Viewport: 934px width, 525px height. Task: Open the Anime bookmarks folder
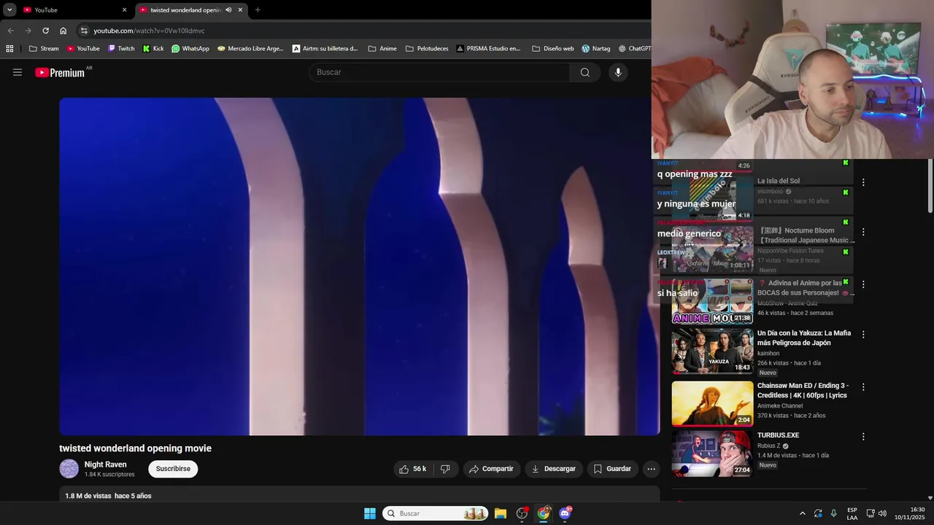point(382,49)
